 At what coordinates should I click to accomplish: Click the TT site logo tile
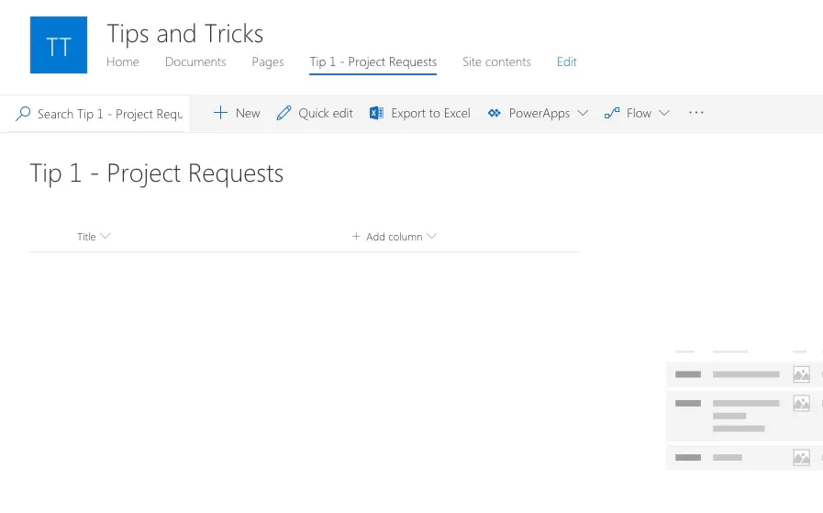pos(58,45)
